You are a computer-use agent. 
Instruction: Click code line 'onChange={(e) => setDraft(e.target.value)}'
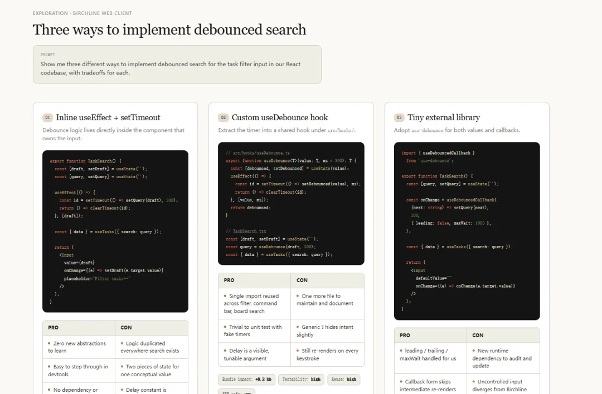[x=114, y=270]
